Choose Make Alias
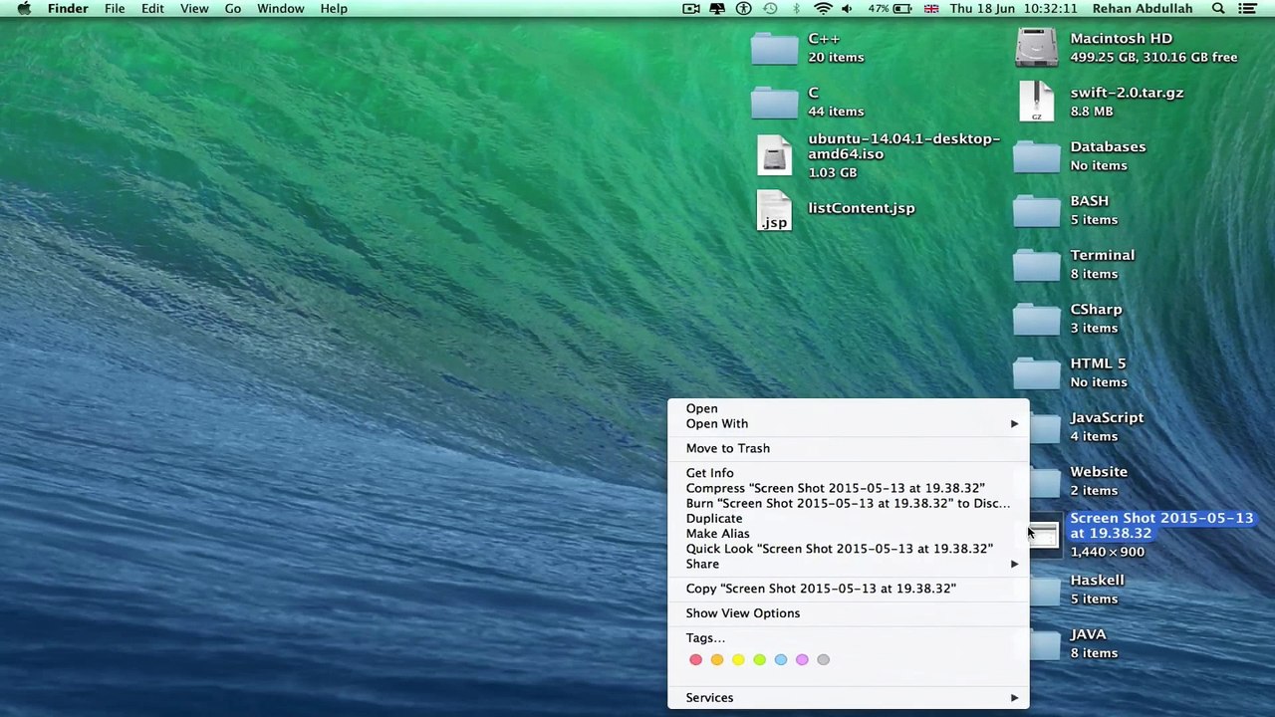This screenshot has height=717, width=1275. 848,534
